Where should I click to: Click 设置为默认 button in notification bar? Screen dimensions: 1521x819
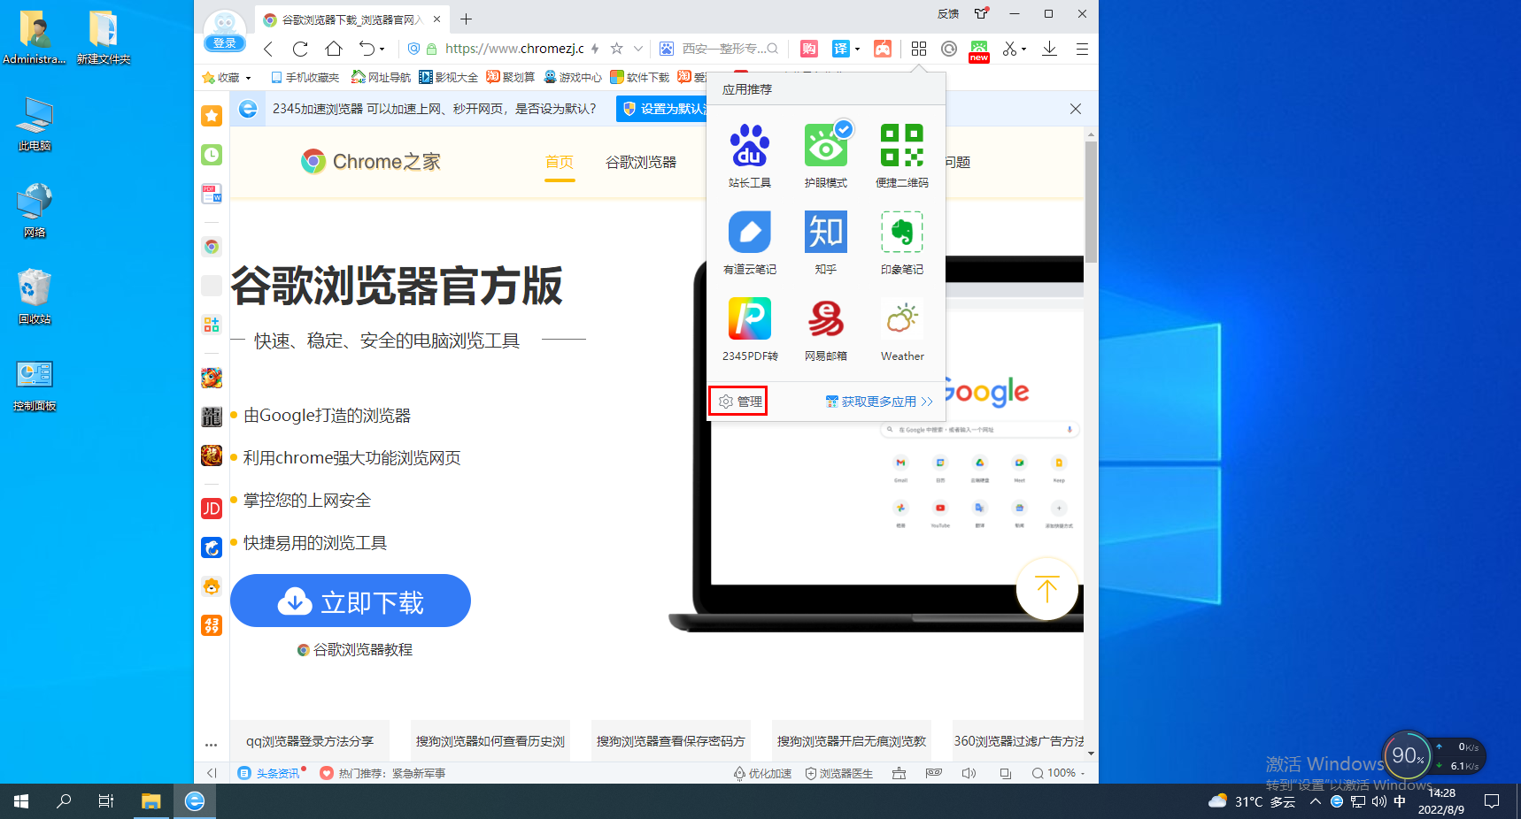pos(662,109)
